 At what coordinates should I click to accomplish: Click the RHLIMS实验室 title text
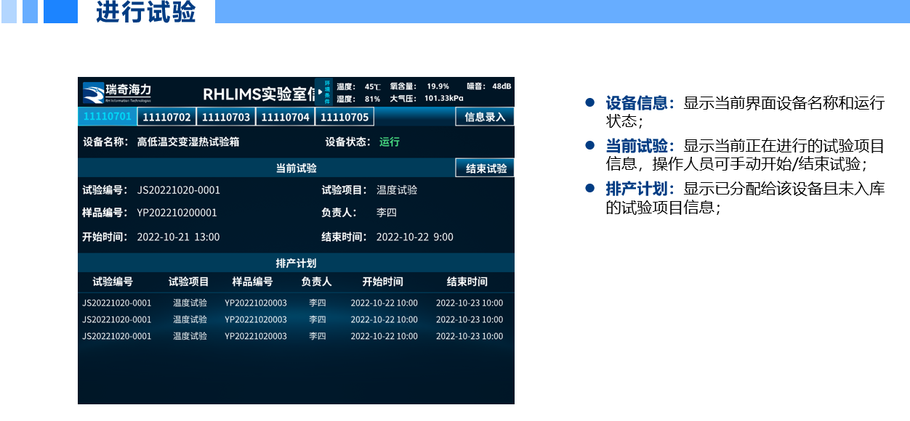click(x=259, y=94)
